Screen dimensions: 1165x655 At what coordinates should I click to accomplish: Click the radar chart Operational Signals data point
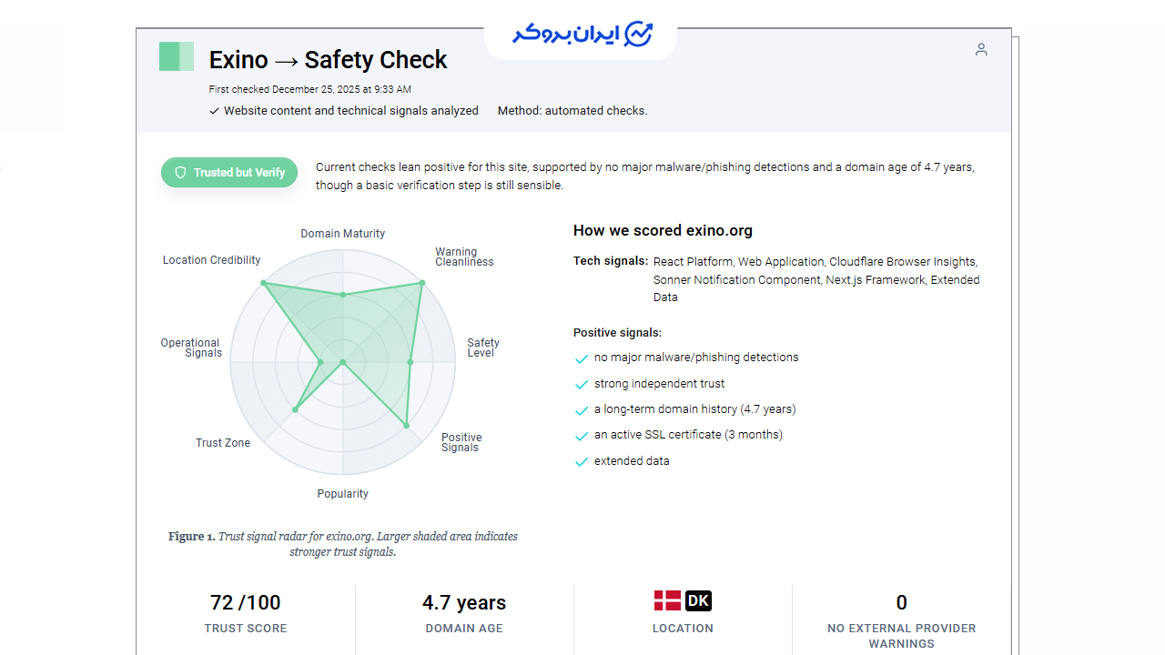pos(320,362)
